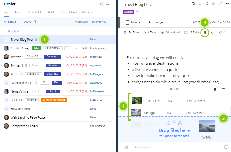231x152 pixels.
Task: Open Design project more options menu
Action: pos(107,4)
